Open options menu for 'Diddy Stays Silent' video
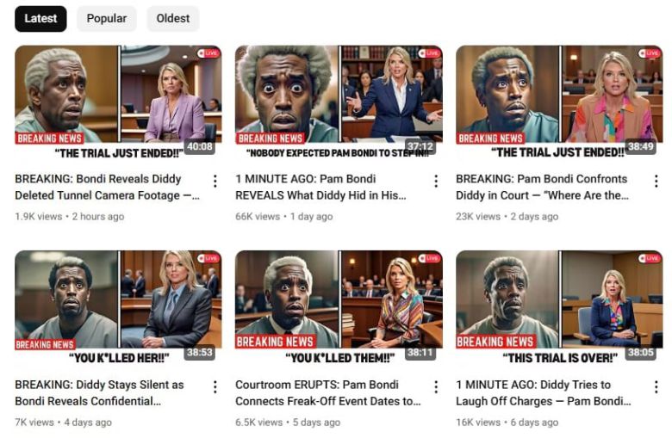This screenshot has height=438, width=672. click(x=215, y=387)
